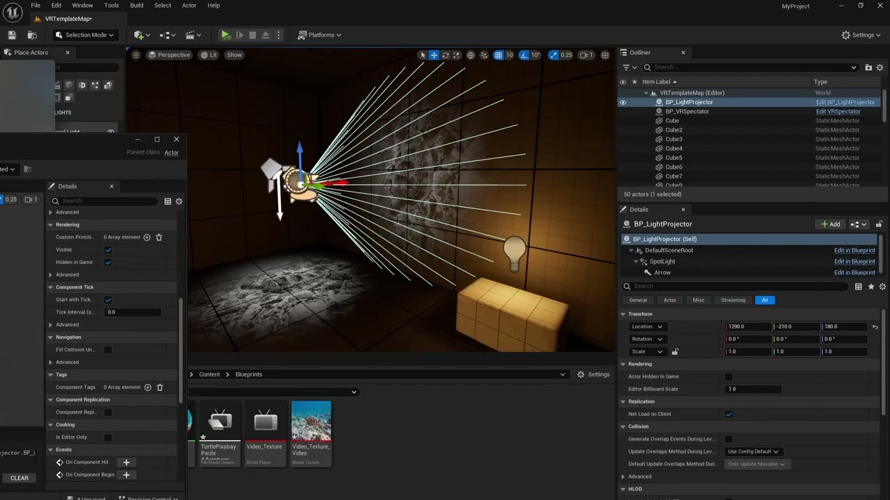Choose the Scale tool in viewport toolbar
This screenshot has width=890, height=500.
457,55
